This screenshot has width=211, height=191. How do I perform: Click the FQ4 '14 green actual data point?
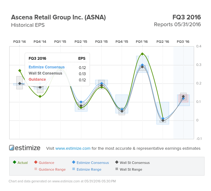40,96
